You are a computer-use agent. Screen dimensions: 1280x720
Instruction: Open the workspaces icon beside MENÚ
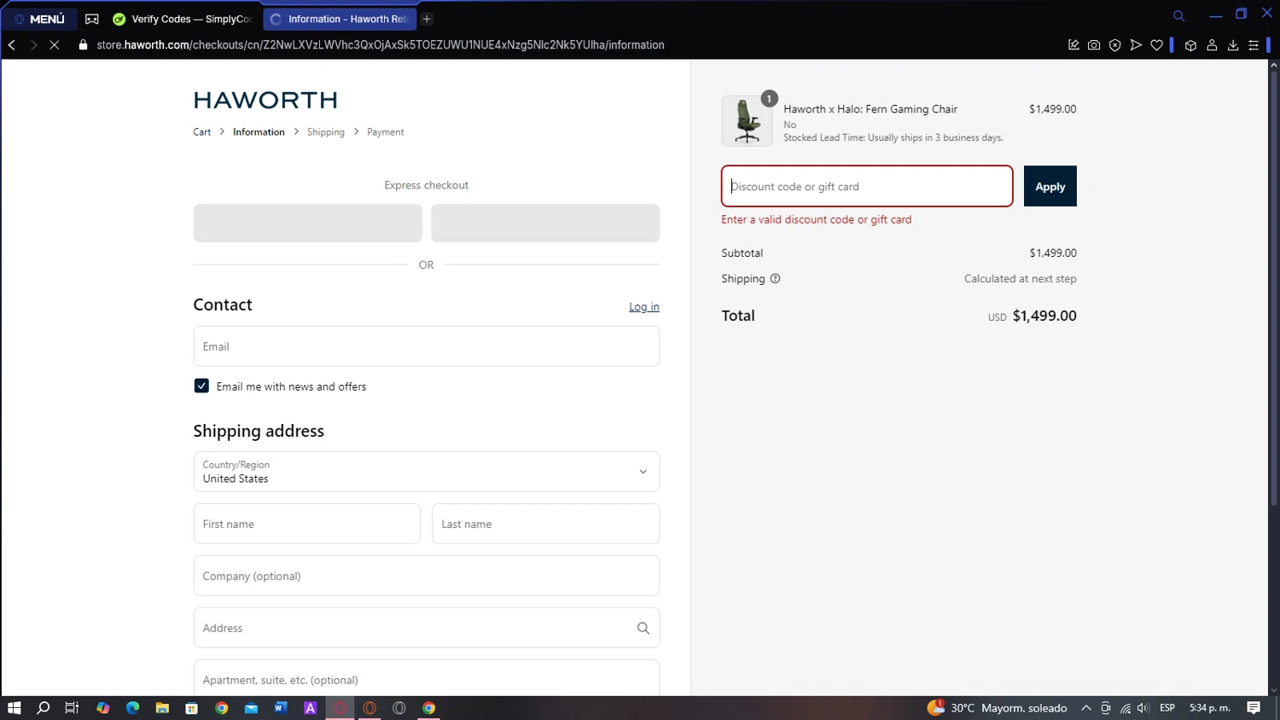click(92, 19)
